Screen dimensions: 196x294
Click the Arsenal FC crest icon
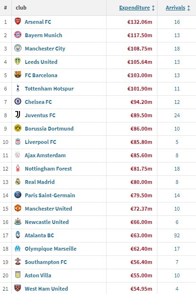point(18,21)
